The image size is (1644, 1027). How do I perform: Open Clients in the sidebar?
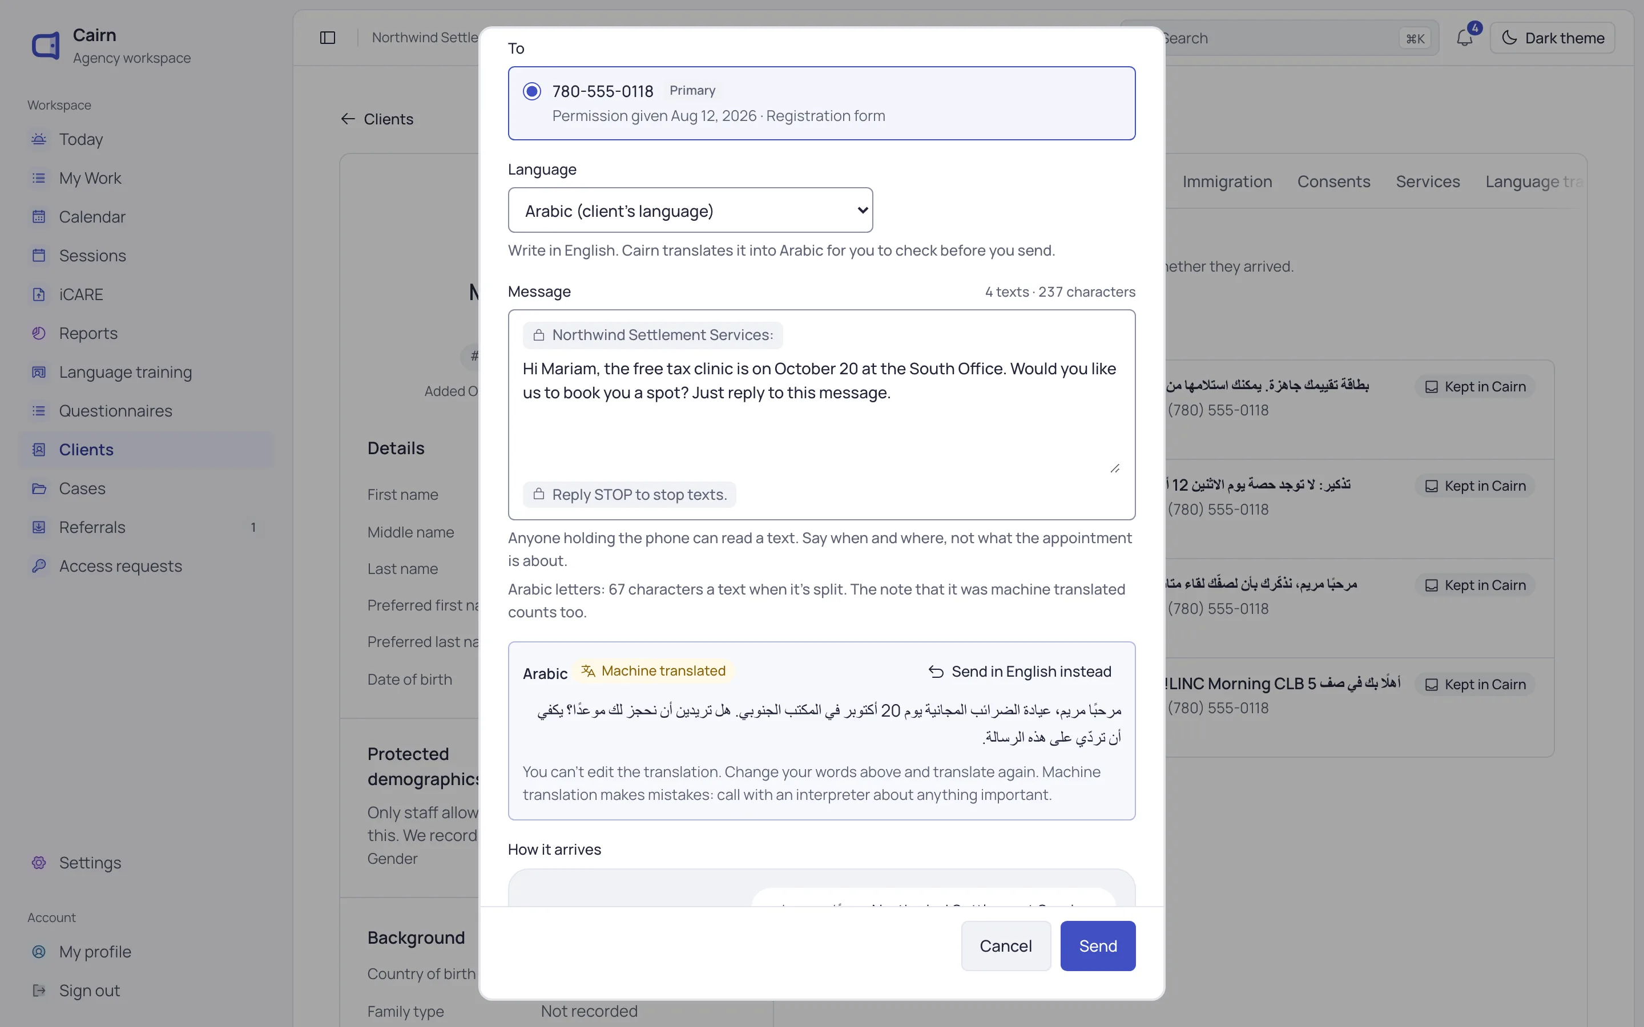pos(146,449)
